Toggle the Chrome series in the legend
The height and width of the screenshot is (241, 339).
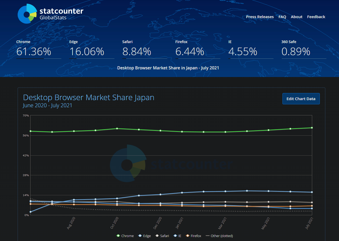(125, 236)
